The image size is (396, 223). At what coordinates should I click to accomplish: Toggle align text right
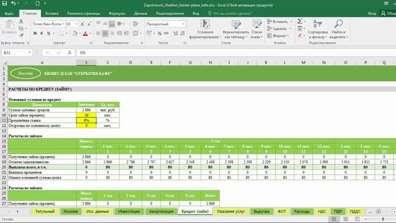[112, 33]
